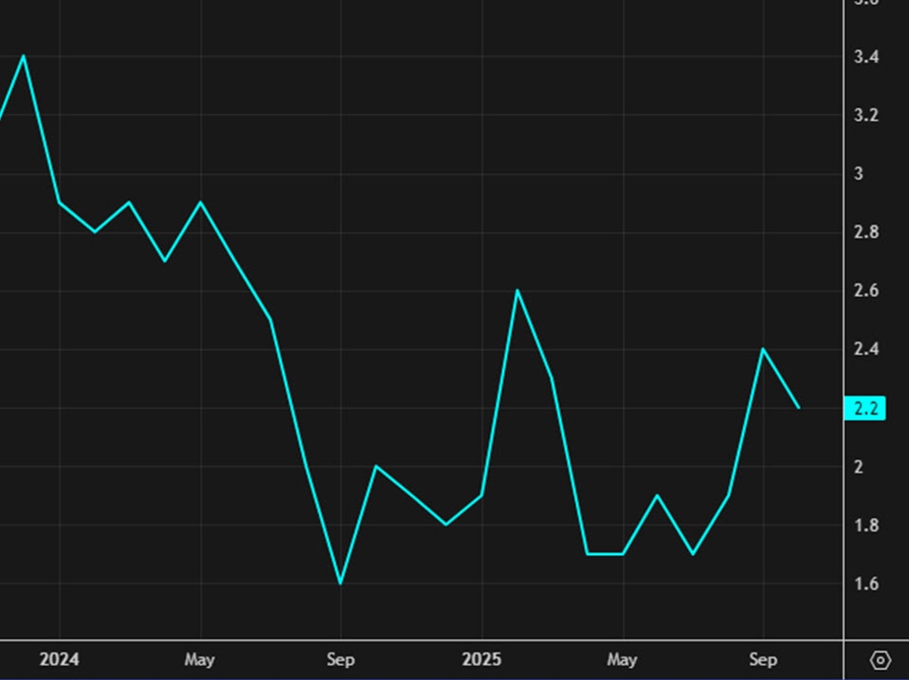Open the hexagonal chart settings icon
The height and width of the screenshot is (680, 909).
(x=877, y=660)
